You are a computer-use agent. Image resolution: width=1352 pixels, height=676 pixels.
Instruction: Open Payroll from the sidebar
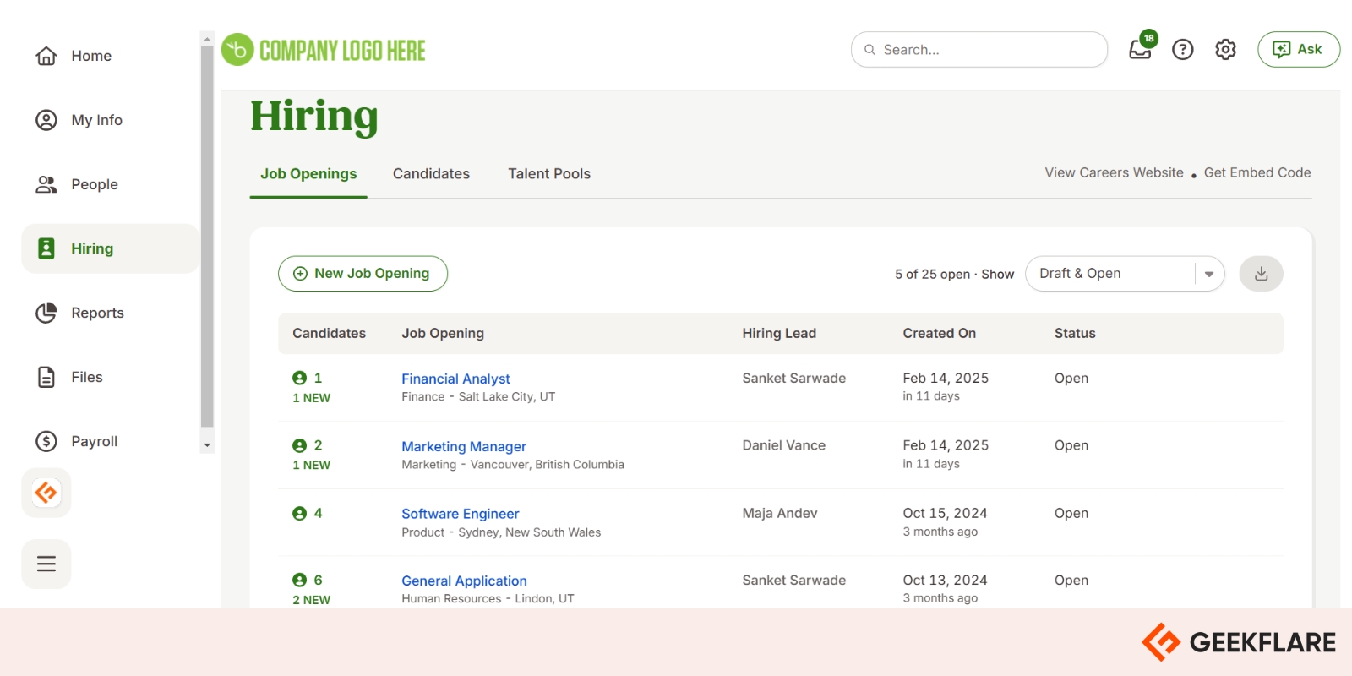(94, 441)
